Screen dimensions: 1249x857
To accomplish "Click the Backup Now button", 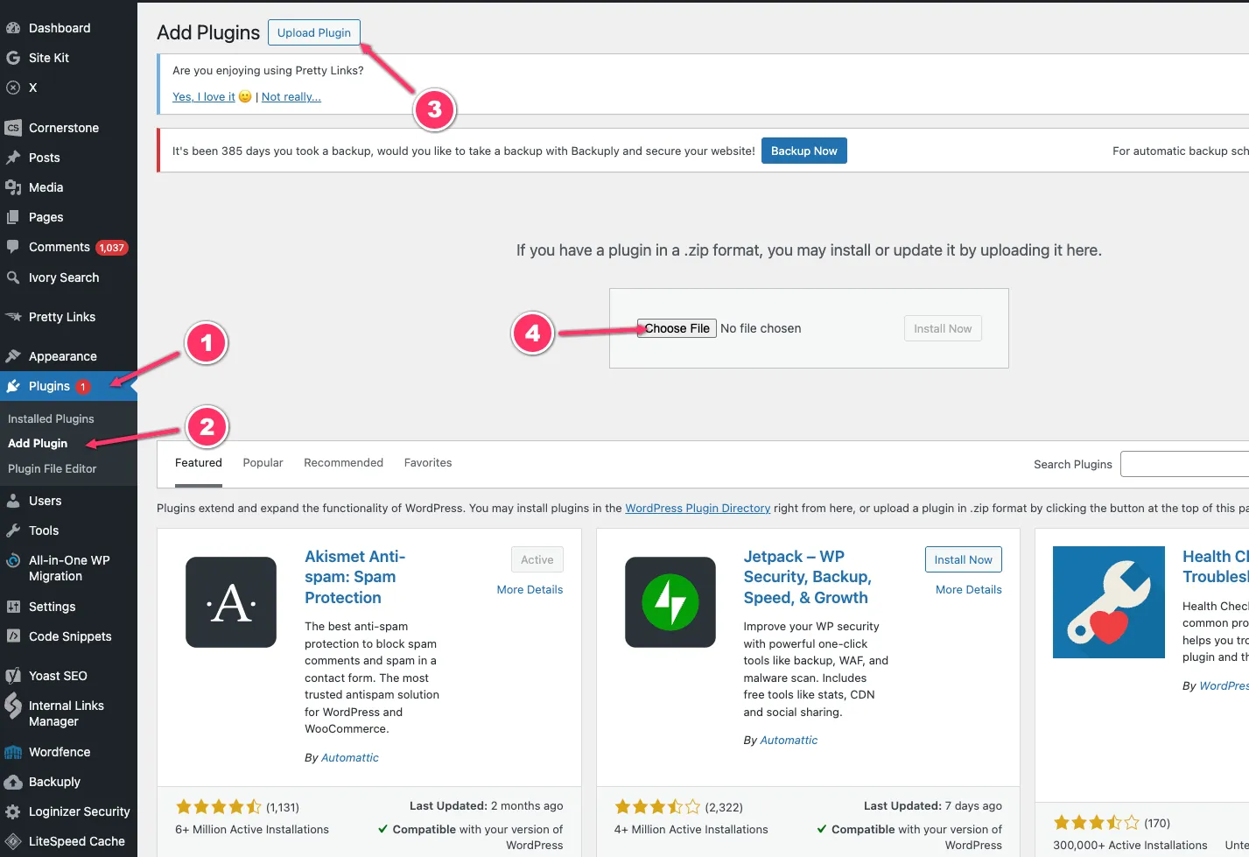I will [x=804, y=151].
